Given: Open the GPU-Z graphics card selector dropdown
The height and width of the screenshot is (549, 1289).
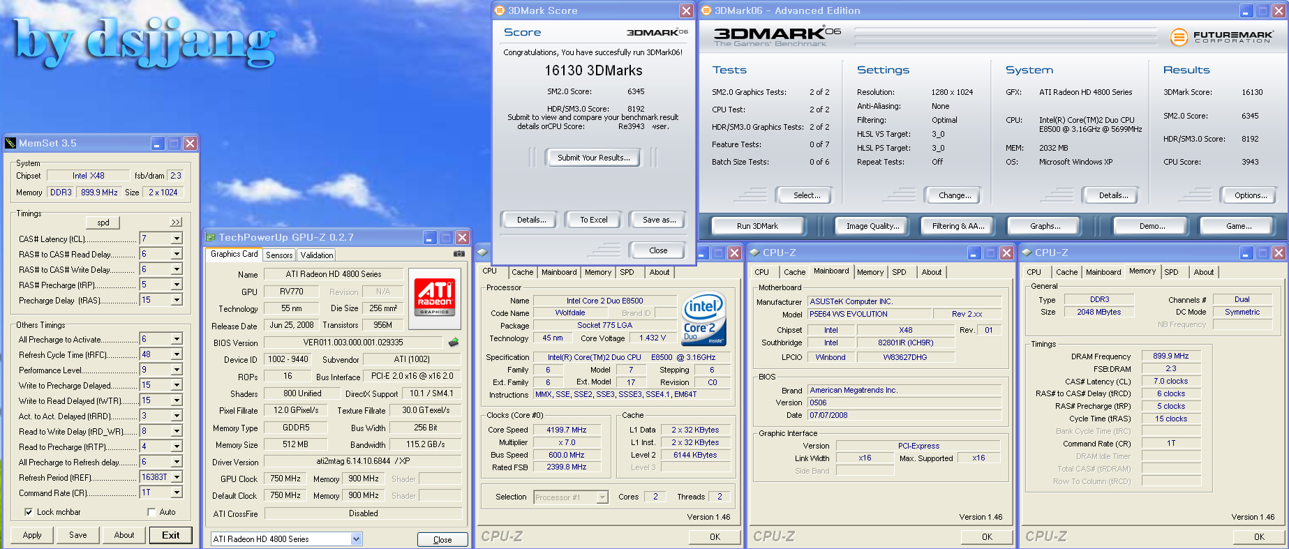Looking at the screenshot, I should [x=356, y=539].
